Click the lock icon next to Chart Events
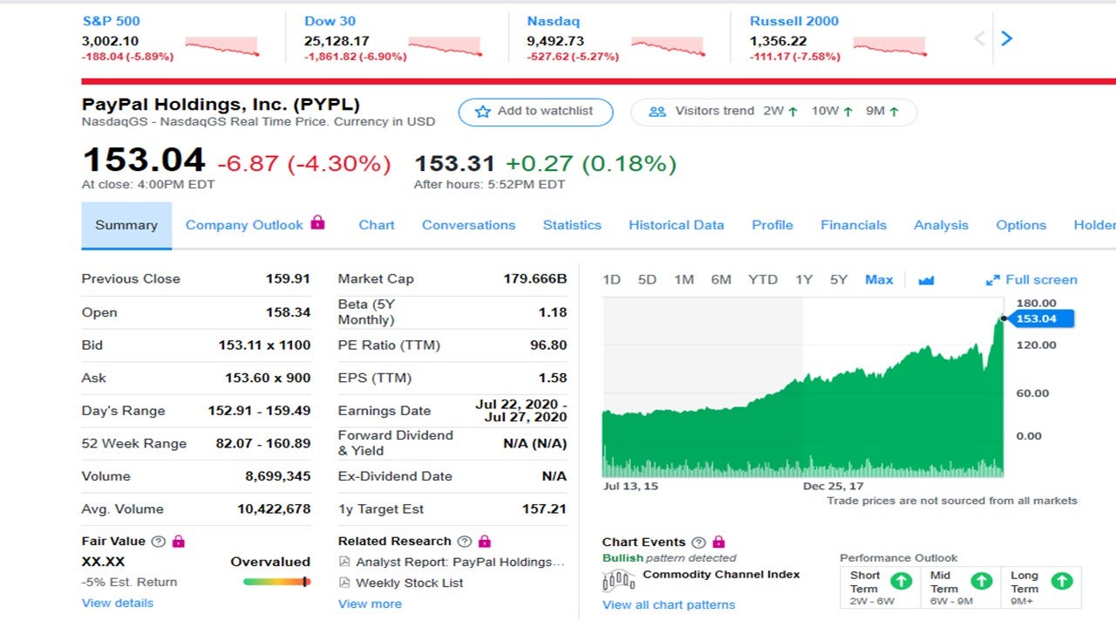The height and width of the screenshot is (628, 1116). [x=718, y=542]
